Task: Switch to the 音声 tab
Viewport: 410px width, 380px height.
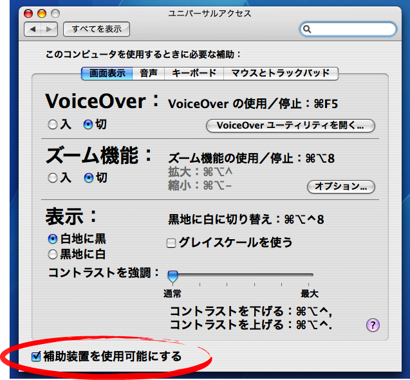Action: click(x=149, y=73)
